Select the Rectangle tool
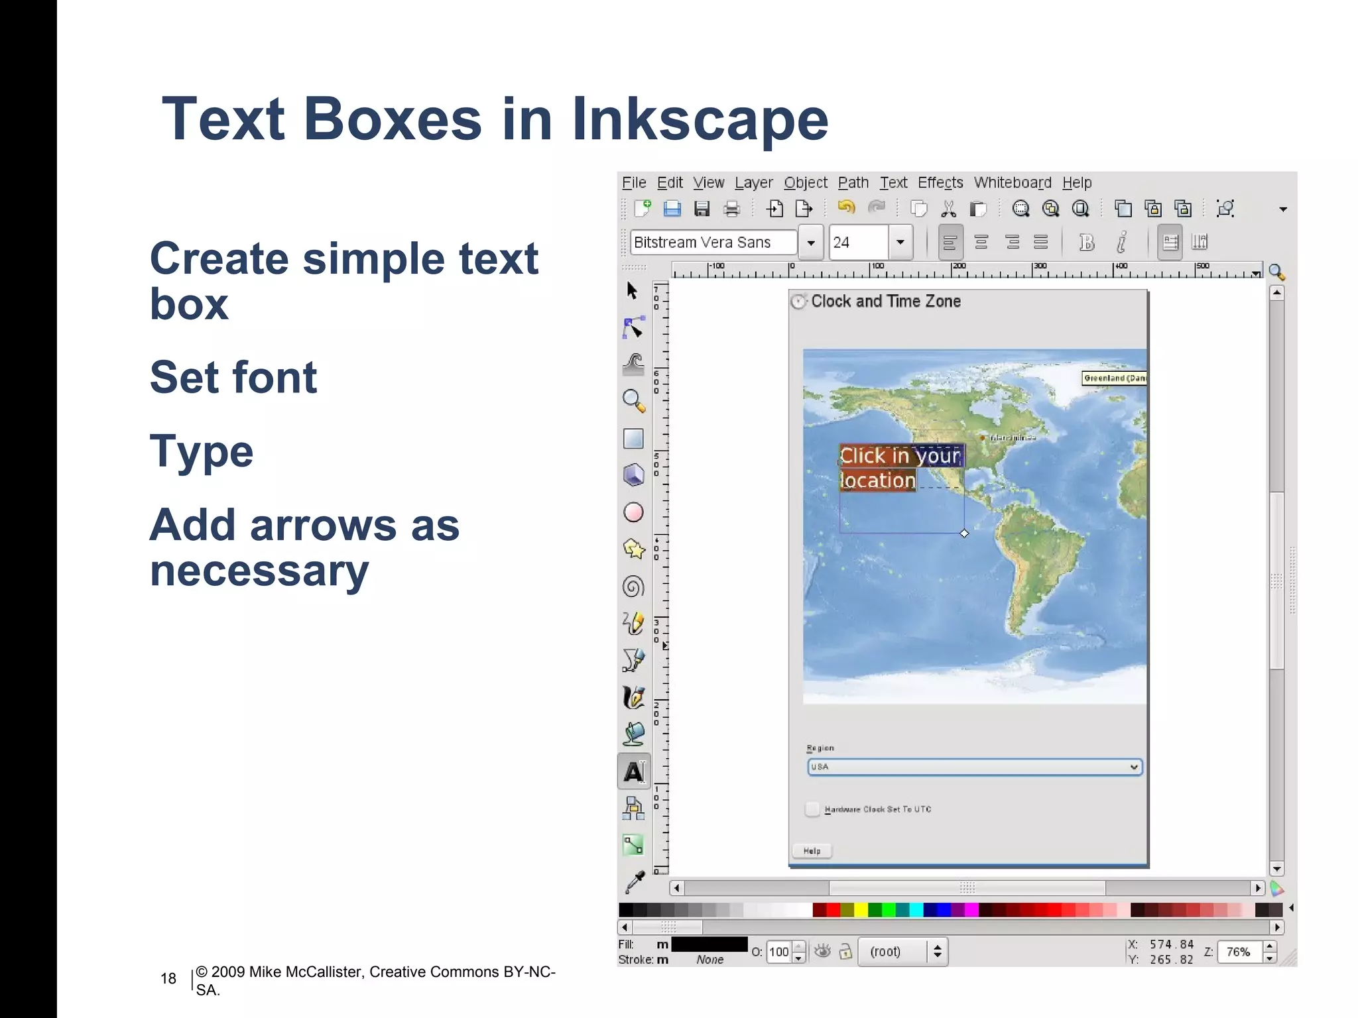Image resolution: width=1358 pixels, height=1018 pixels. [x=633, y=439]
